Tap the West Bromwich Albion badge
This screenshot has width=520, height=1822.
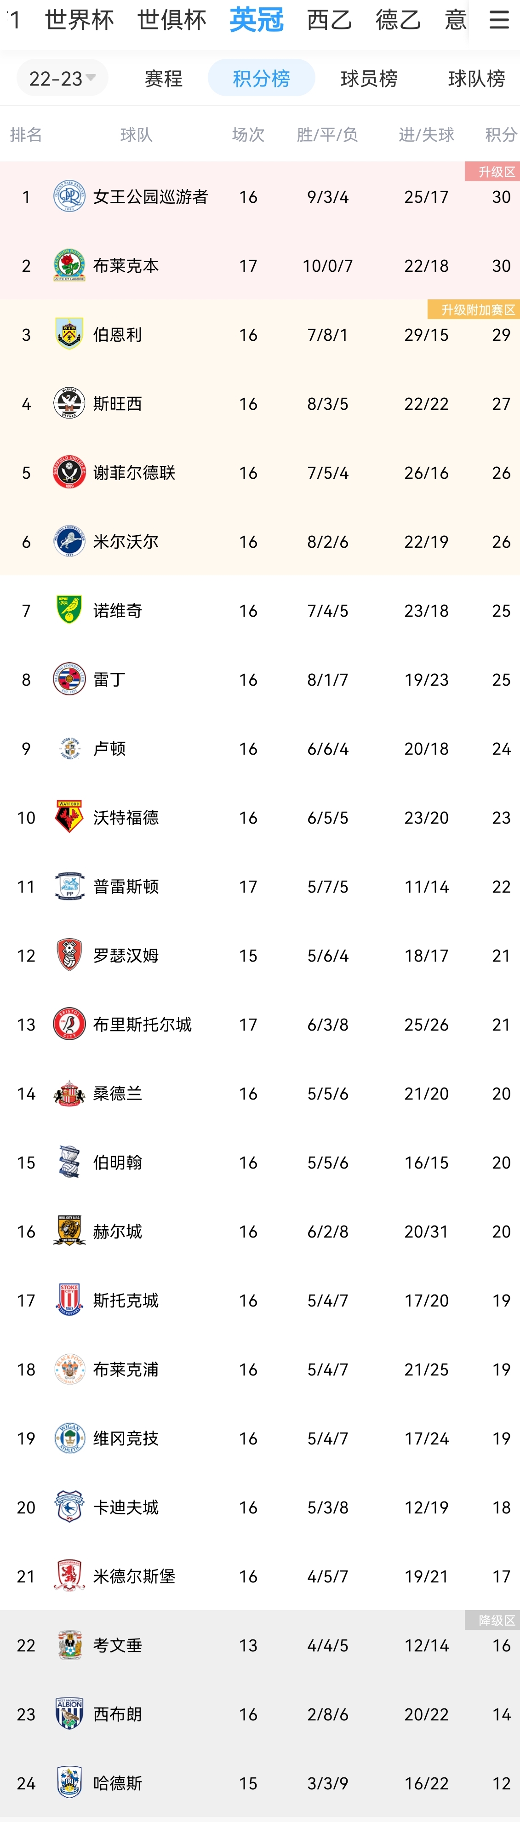pyautogui.click(x=69, y=1714)
